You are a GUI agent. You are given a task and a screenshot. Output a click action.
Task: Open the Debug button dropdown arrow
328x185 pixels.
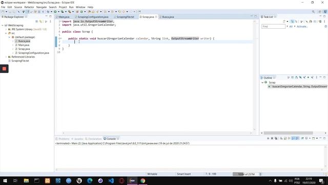click(x=51, y=12)
